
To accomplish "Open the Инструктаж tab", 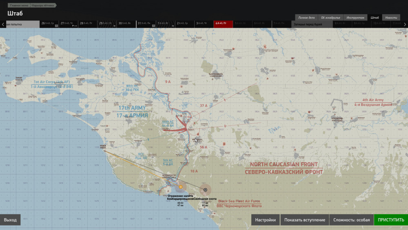I will click(355, 18).
